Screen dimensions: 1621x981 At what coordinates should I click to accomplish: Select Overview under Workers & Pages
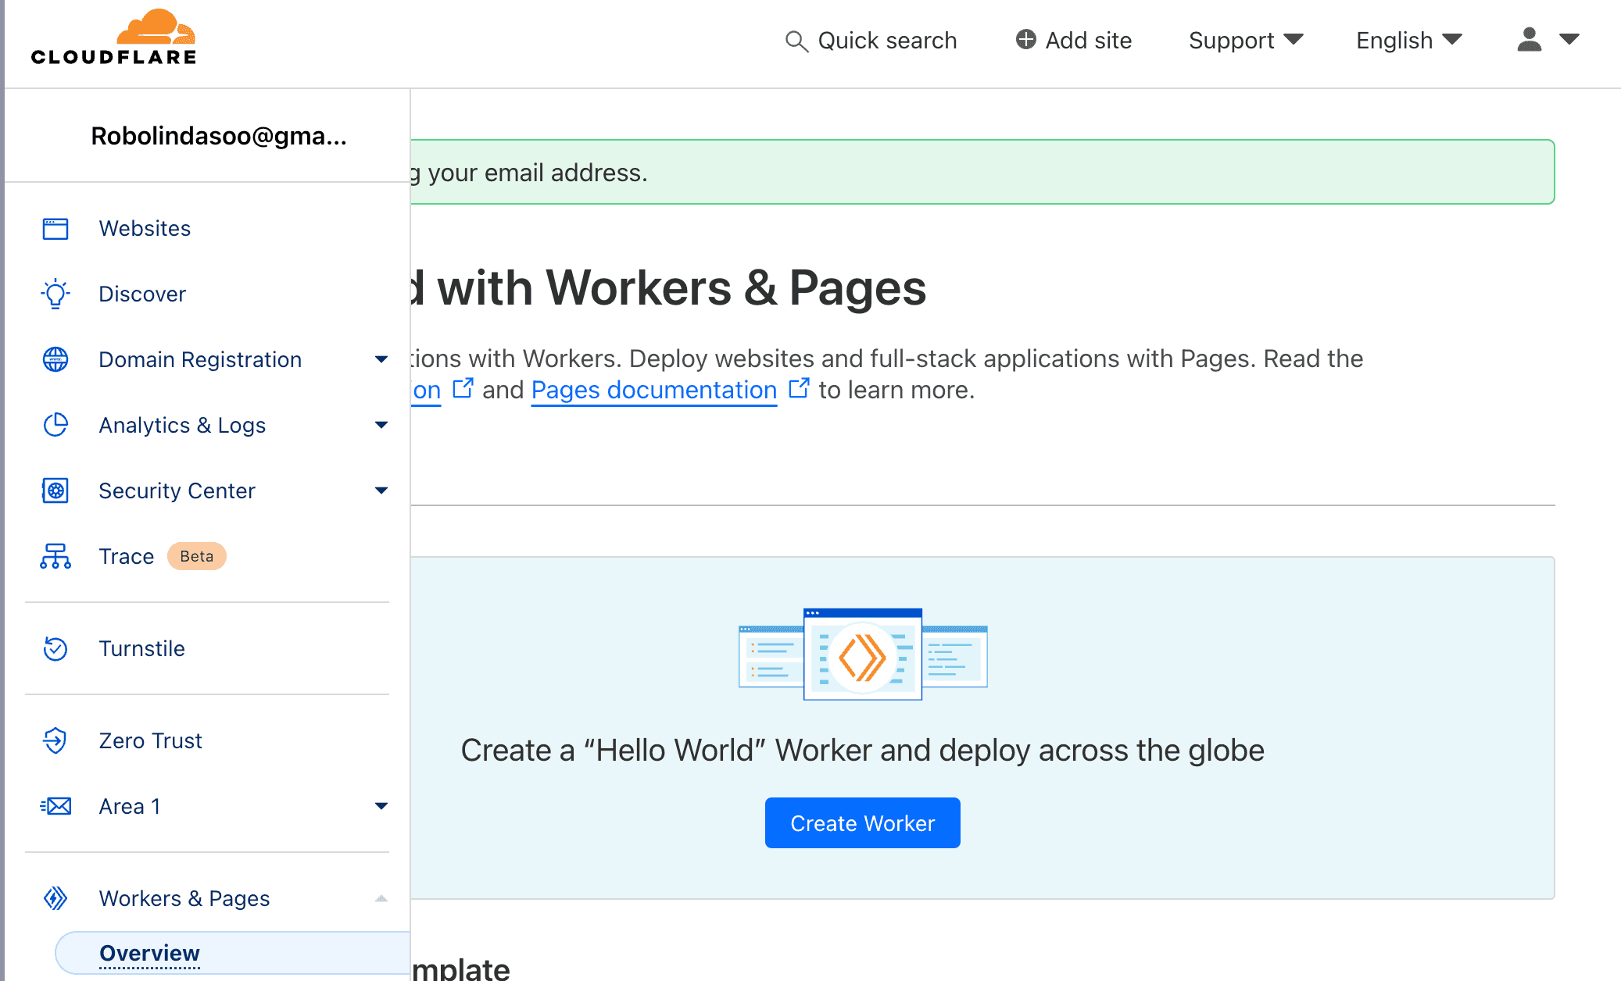[x=150, y=953]
